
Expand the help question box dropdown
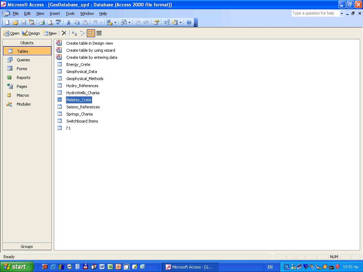(342, 13)
